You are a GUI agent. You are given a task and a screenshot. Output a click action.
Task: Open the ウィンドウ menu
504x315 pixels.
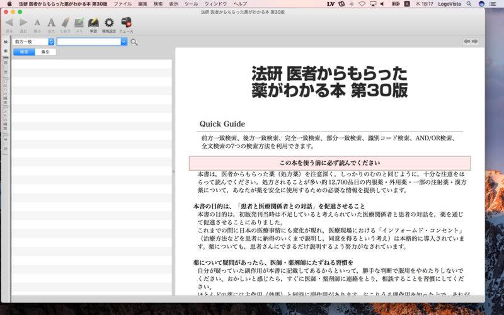(x=215, y=4)
